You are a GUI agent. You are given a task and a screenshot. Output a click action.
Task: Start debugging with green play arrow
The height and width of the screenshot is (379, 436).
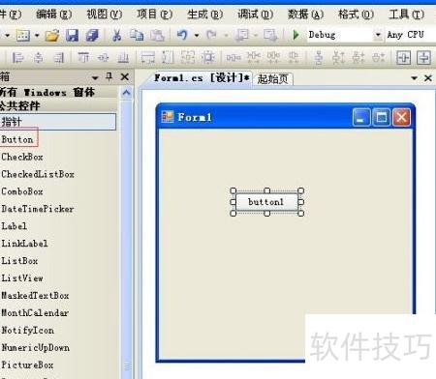point(296,35)
